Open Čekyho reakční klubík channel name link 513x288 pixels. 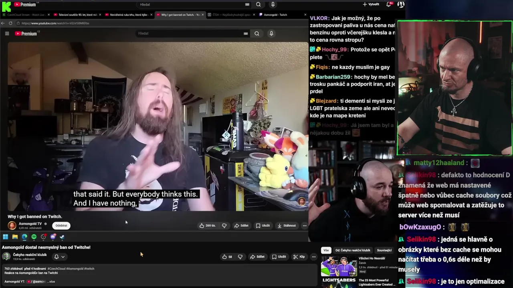pyautogui.click(x=30, y=255)
